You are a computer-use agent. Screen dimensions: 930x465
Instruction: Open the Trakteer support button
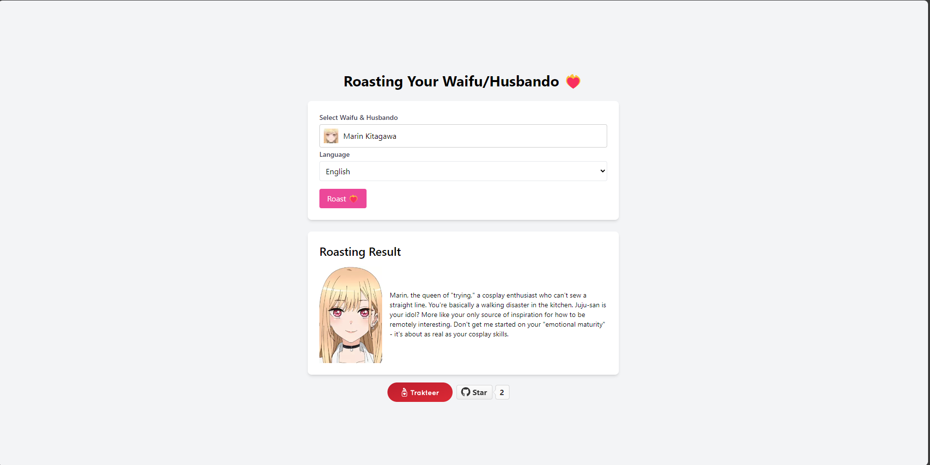pyautogui.click(x=420, y=392)
